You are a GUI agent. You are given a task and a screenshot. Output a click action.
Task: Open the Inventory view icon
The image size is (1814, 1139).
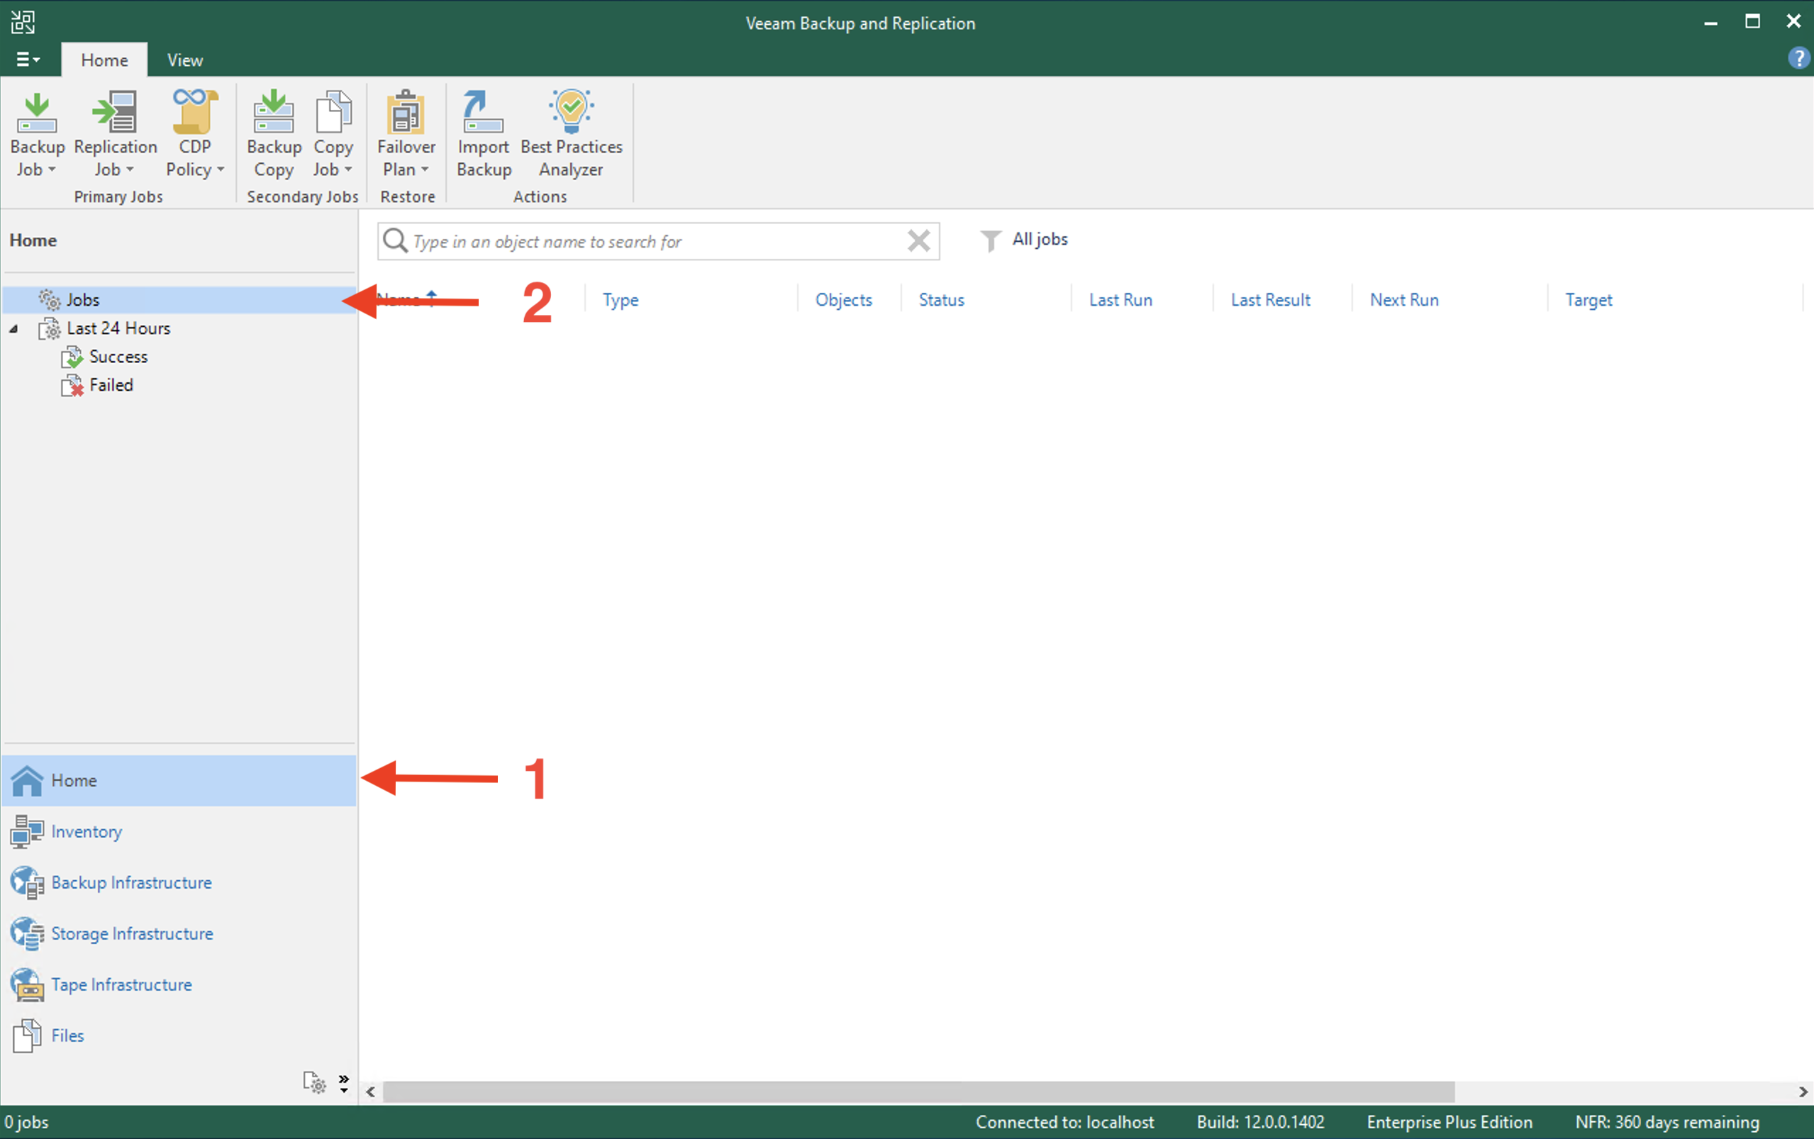(x=27, y=832)
